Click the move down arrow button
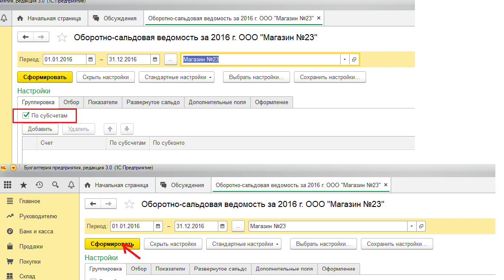 [x=127, y=129]
